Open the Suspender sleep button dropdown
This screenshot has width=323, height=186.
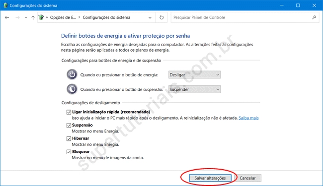pyautogui.click(x=194, y=89)
